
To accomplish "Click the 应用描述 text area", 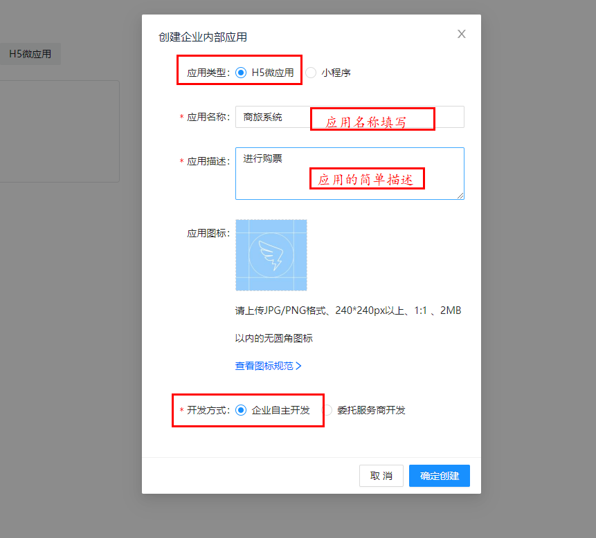I will 350,174.
